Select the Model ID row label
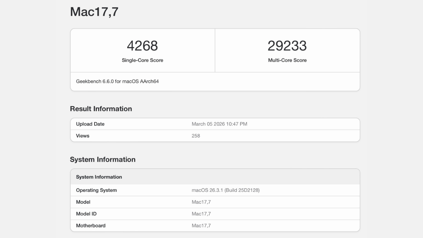 86,214
